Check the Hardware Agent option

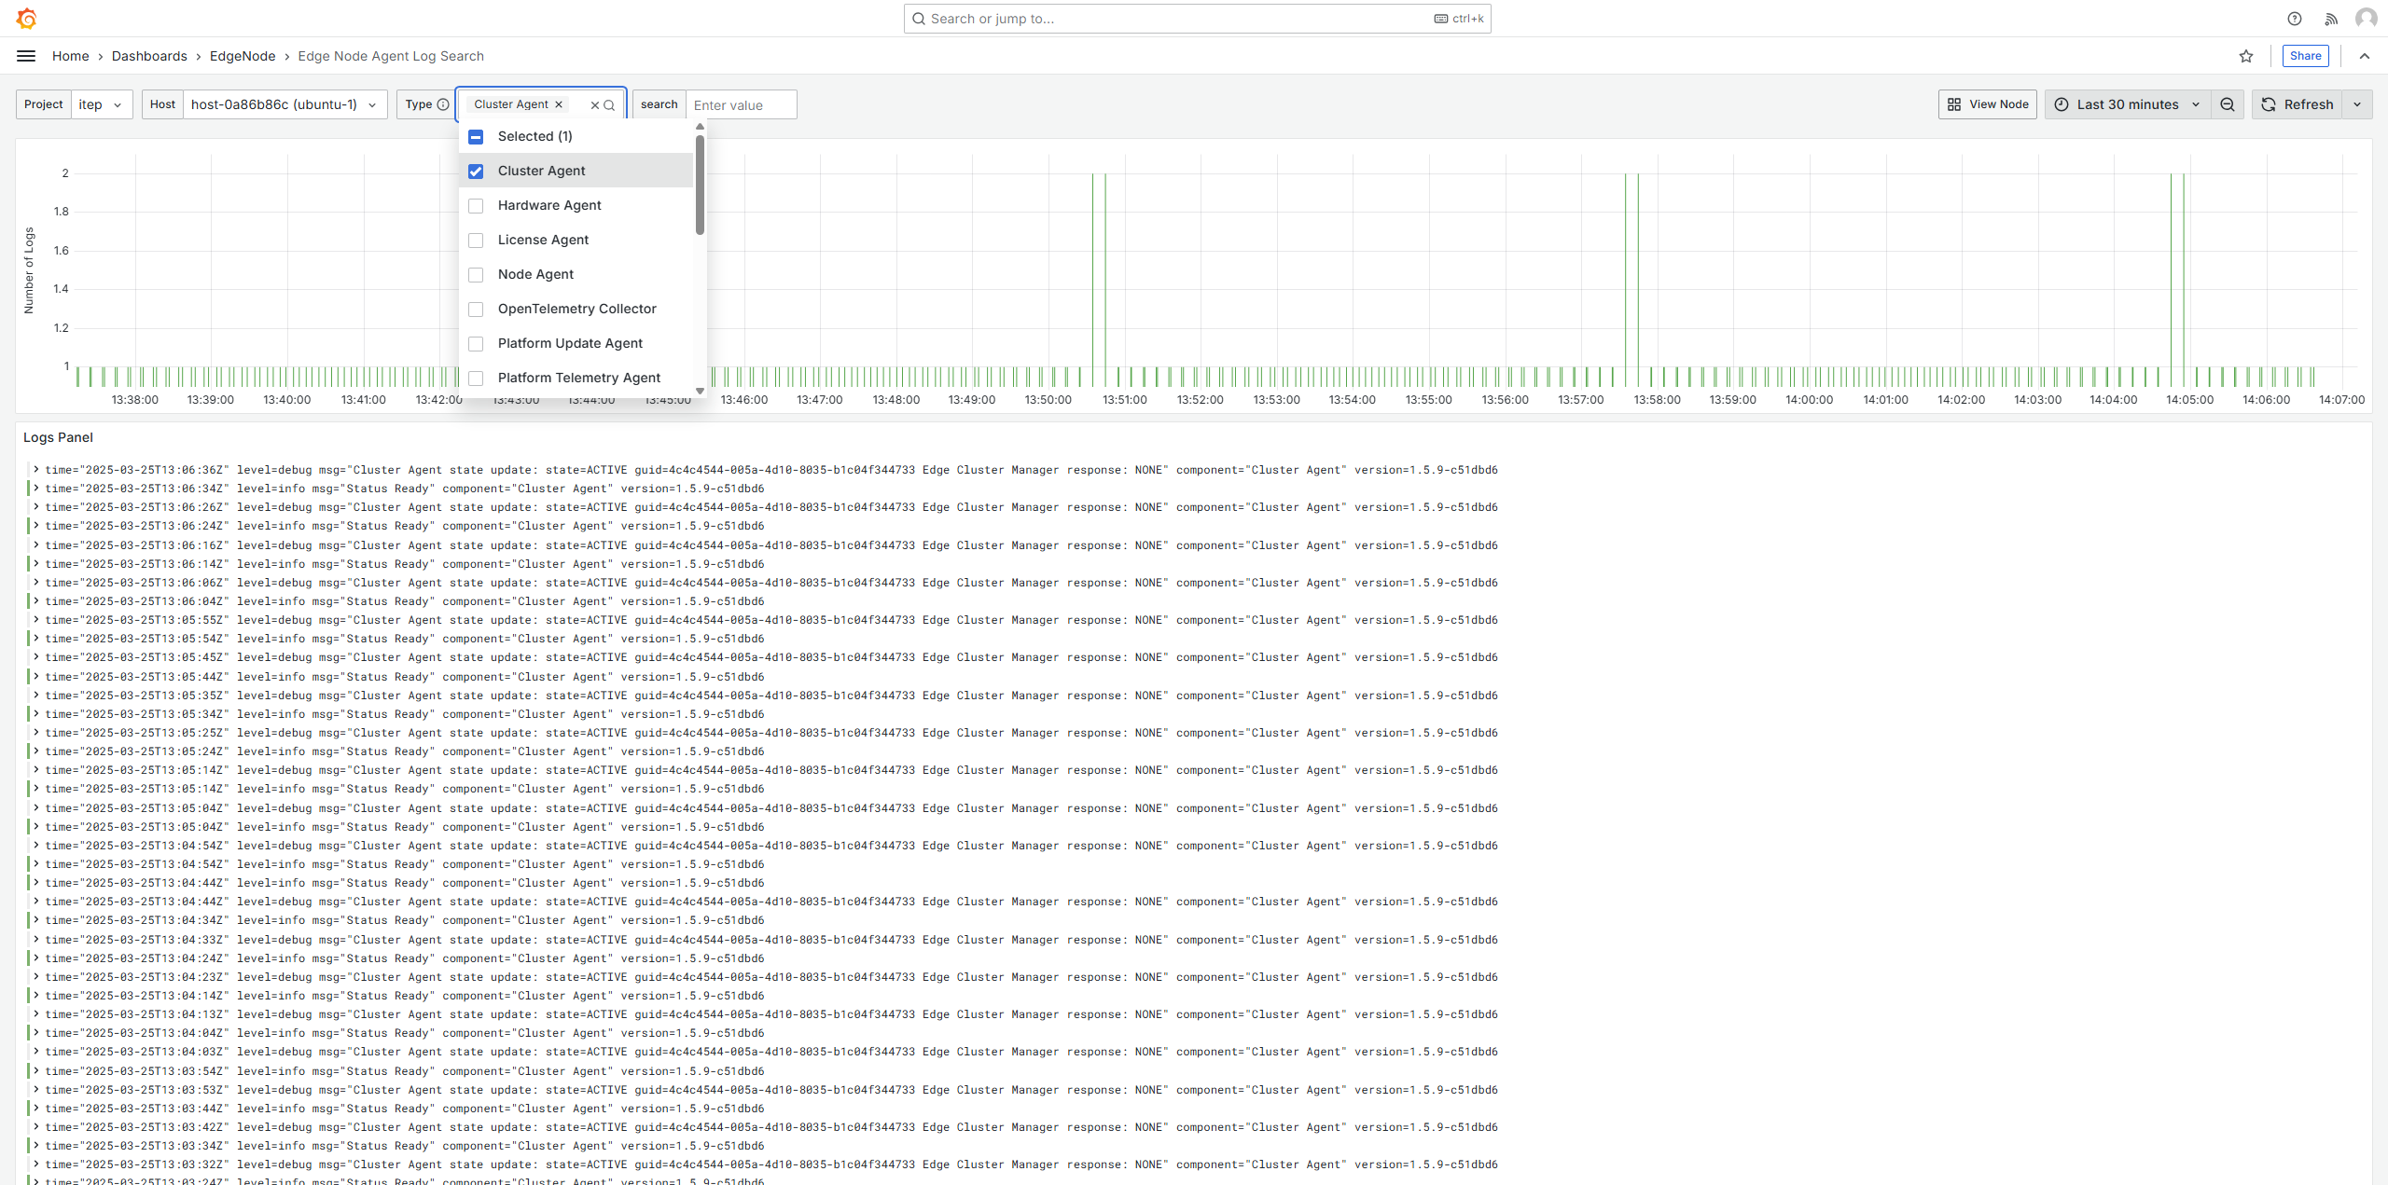[476, 206]
